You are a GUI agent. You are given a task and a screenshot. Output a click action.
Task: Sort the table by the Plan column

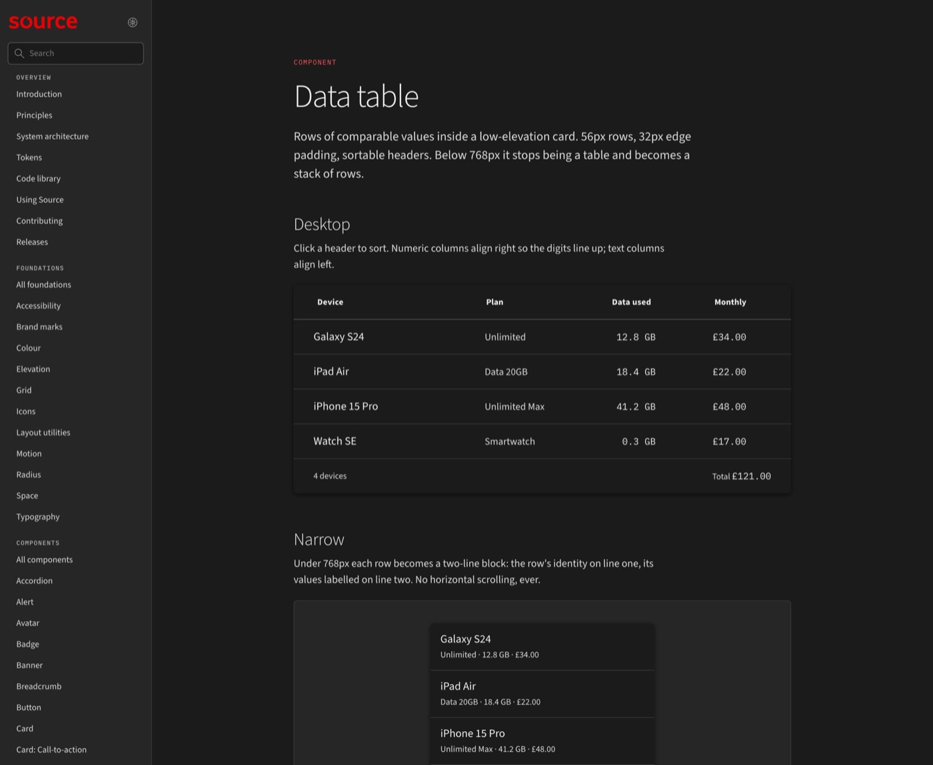point(494,302)
